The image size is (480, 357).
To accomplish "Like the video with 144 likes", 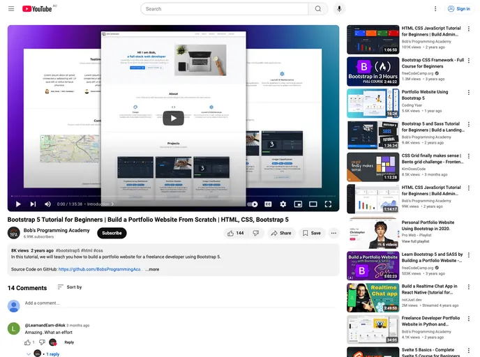I will tap(235, 233).
